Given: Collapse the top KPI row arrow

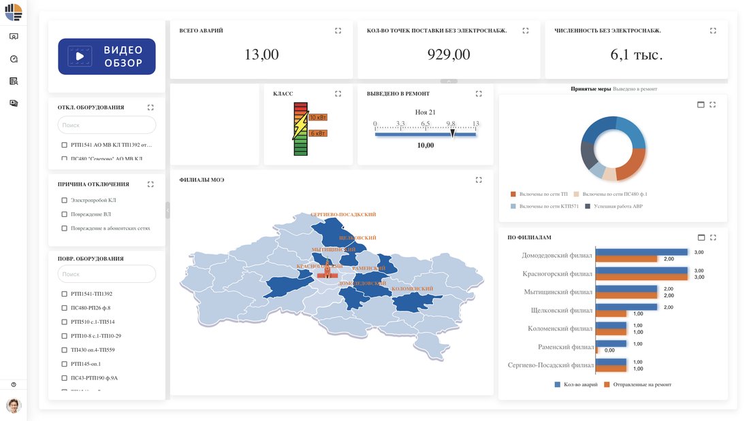Looking at the screenshot, I should tap(449, 82).
